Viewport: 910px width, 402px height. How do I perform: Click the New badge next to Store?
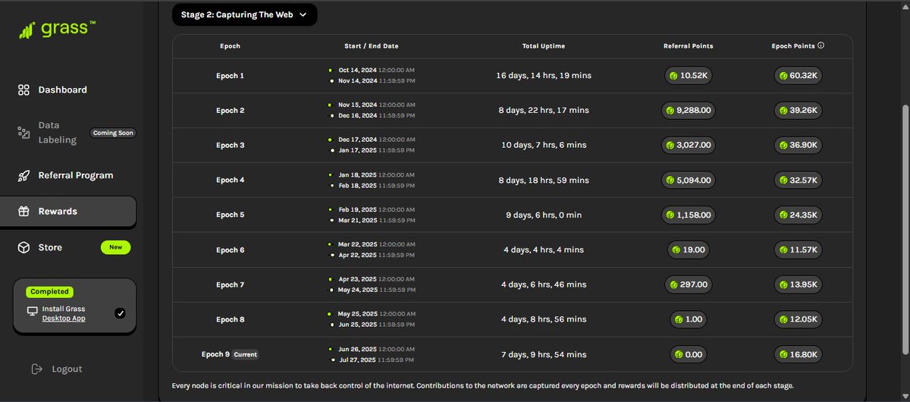(116, 247)
